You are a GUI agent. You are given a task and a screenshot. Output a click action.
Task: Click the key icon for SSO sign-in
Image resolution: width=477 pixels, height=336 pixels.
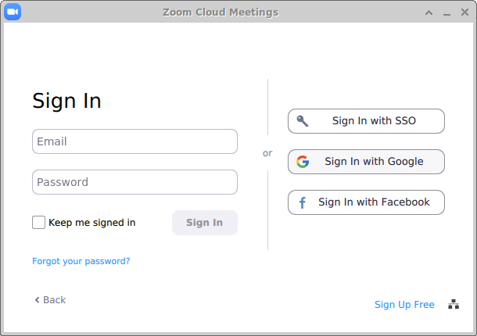pyautogui.click(x=303, y=121)
